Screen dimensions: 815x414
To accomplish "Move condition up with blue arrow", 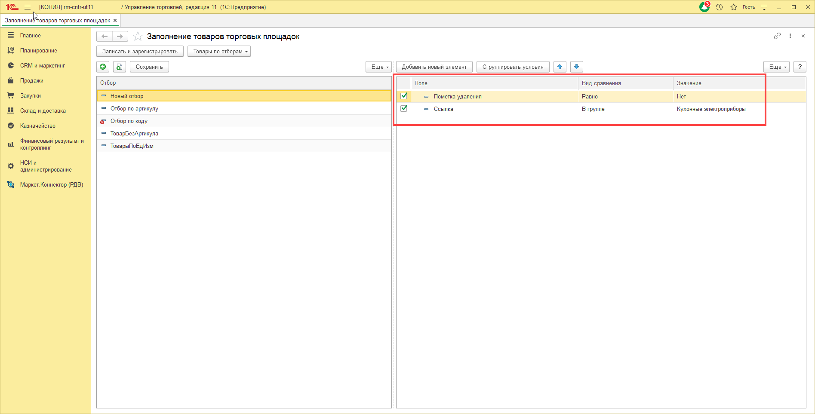I will (x=560, y=67).
